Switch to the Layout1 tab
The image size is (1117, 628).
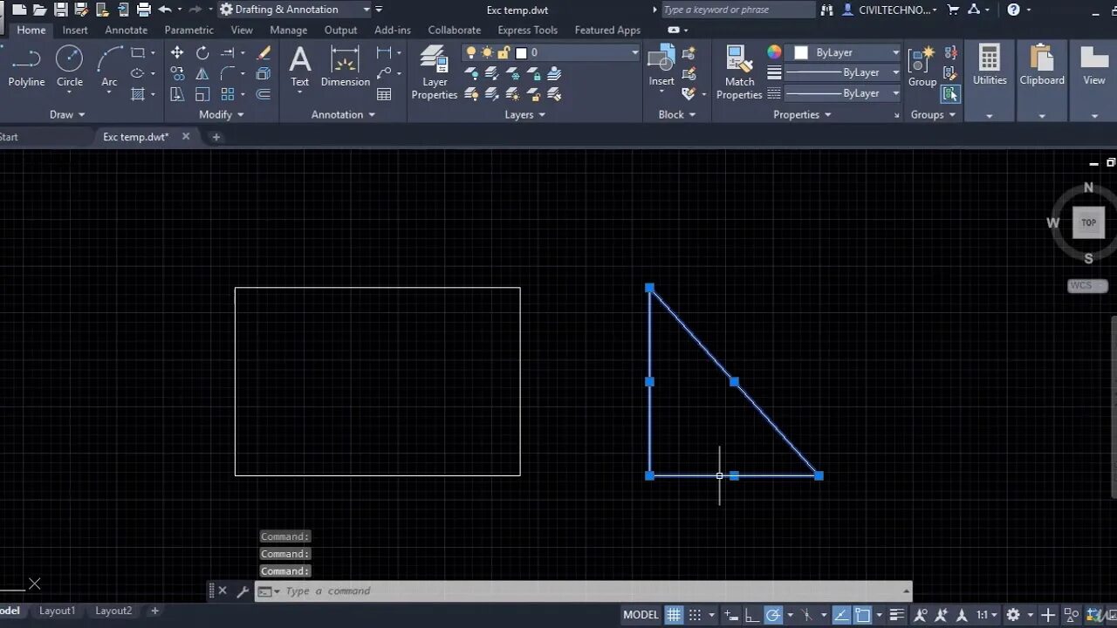pyautogui.click(x=57, y=611)
